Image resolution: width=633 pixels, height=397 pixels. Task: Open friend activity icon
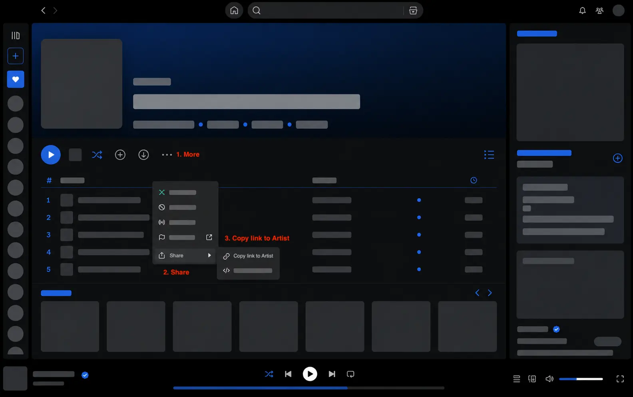coord(599,10)
